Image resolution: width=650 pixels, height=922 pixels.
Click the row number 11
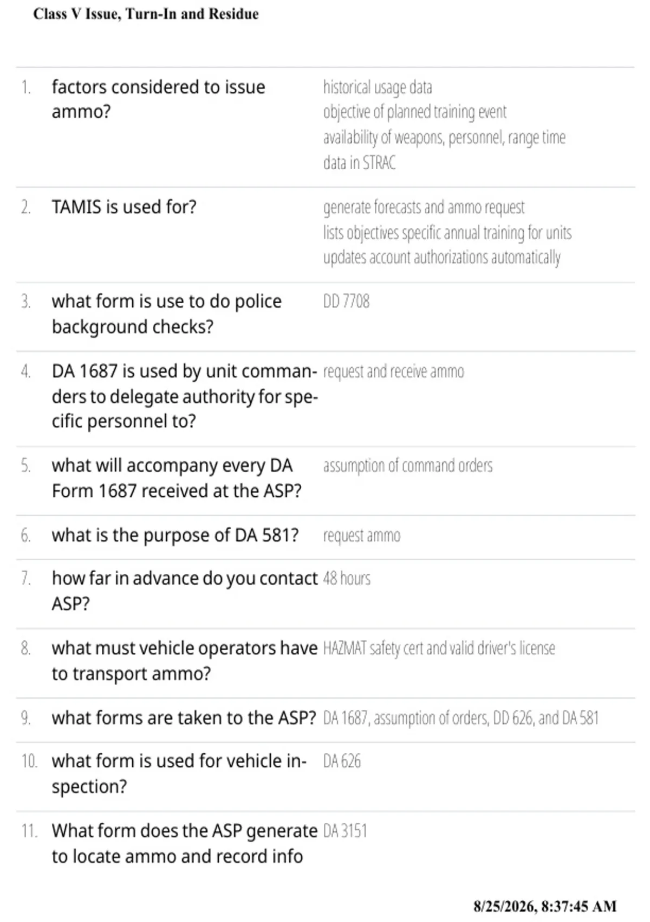pos(29,831)
